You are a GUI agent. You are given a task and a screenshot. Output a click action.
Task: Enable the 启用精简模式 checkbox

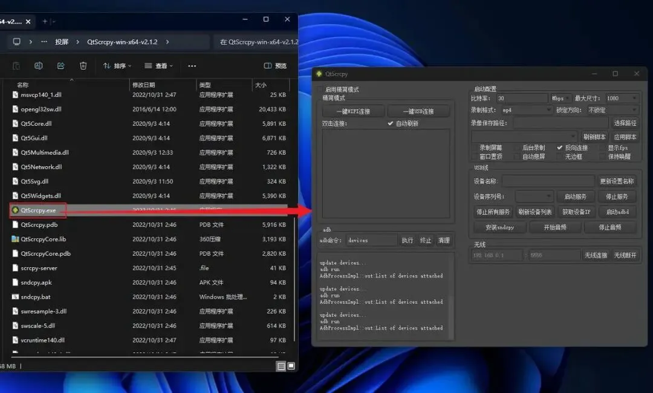click(x=320, y=89)
